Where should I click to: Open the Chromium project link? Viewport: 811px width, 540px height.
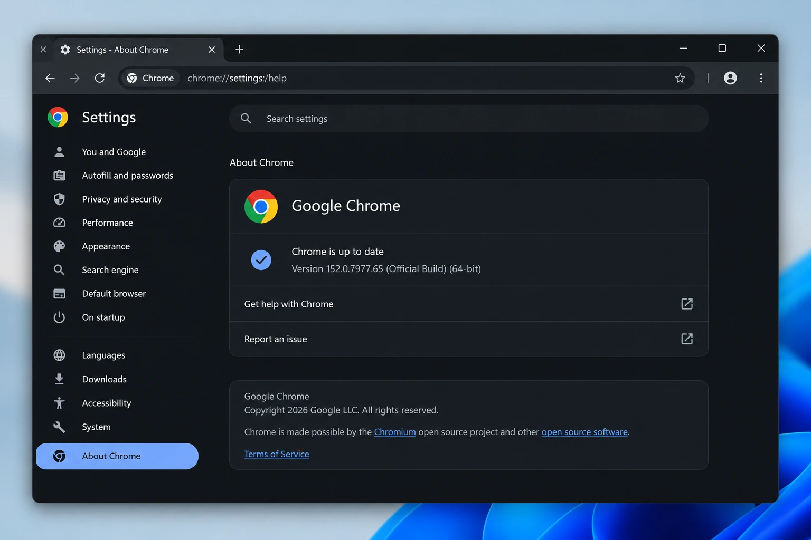(395, 432)
